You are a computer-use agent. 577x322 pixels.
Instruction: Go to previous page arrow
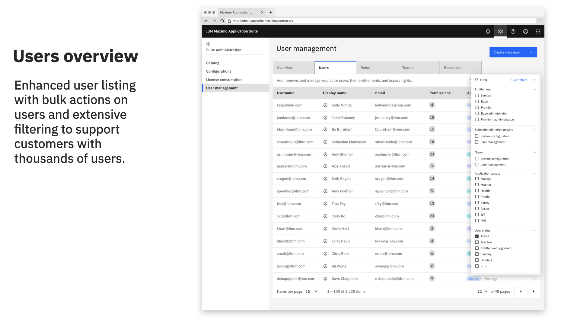coord(521,291)
